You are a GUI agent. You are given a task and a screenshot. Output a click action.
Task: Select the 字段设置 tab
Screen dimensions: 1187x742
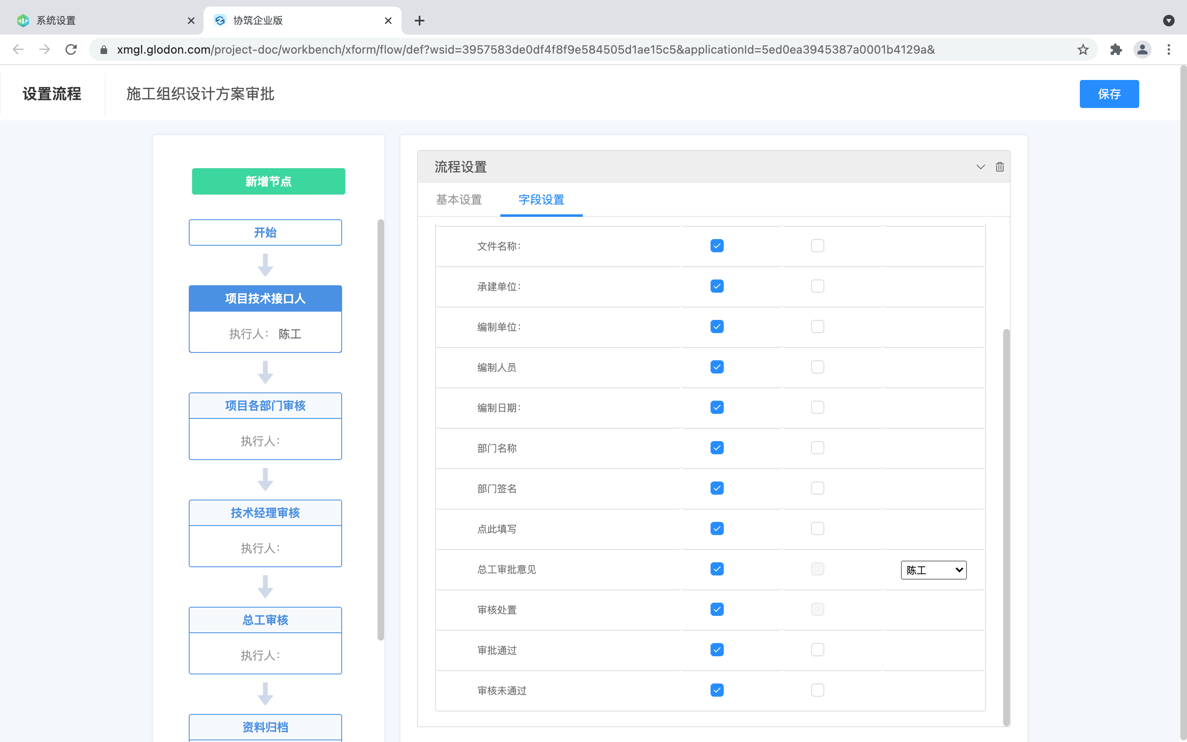pos(541,200)
